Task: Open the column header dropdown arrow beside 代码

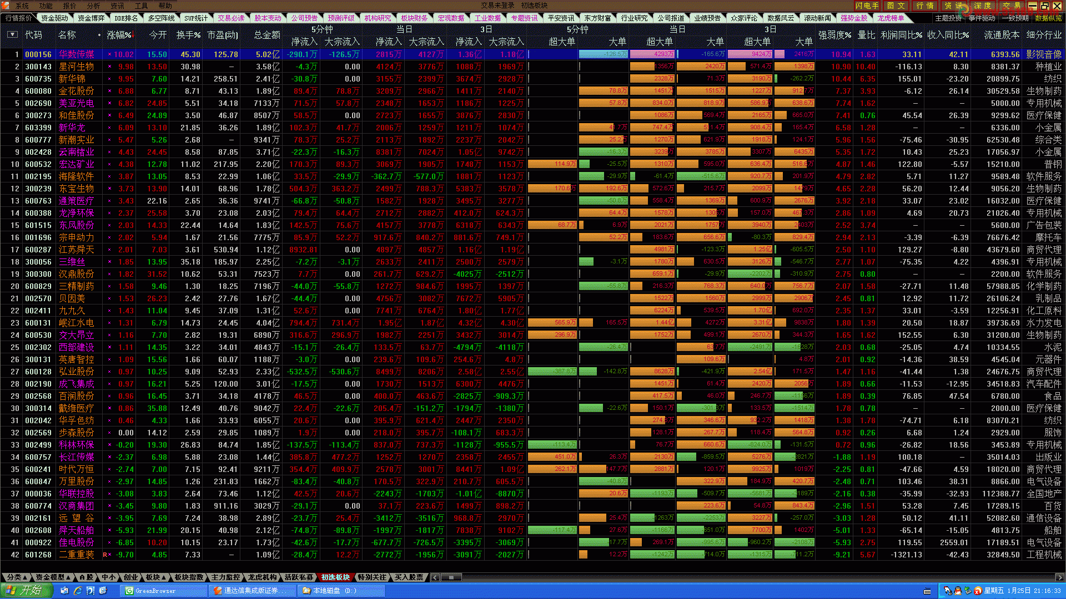Action: coord(12,34)
